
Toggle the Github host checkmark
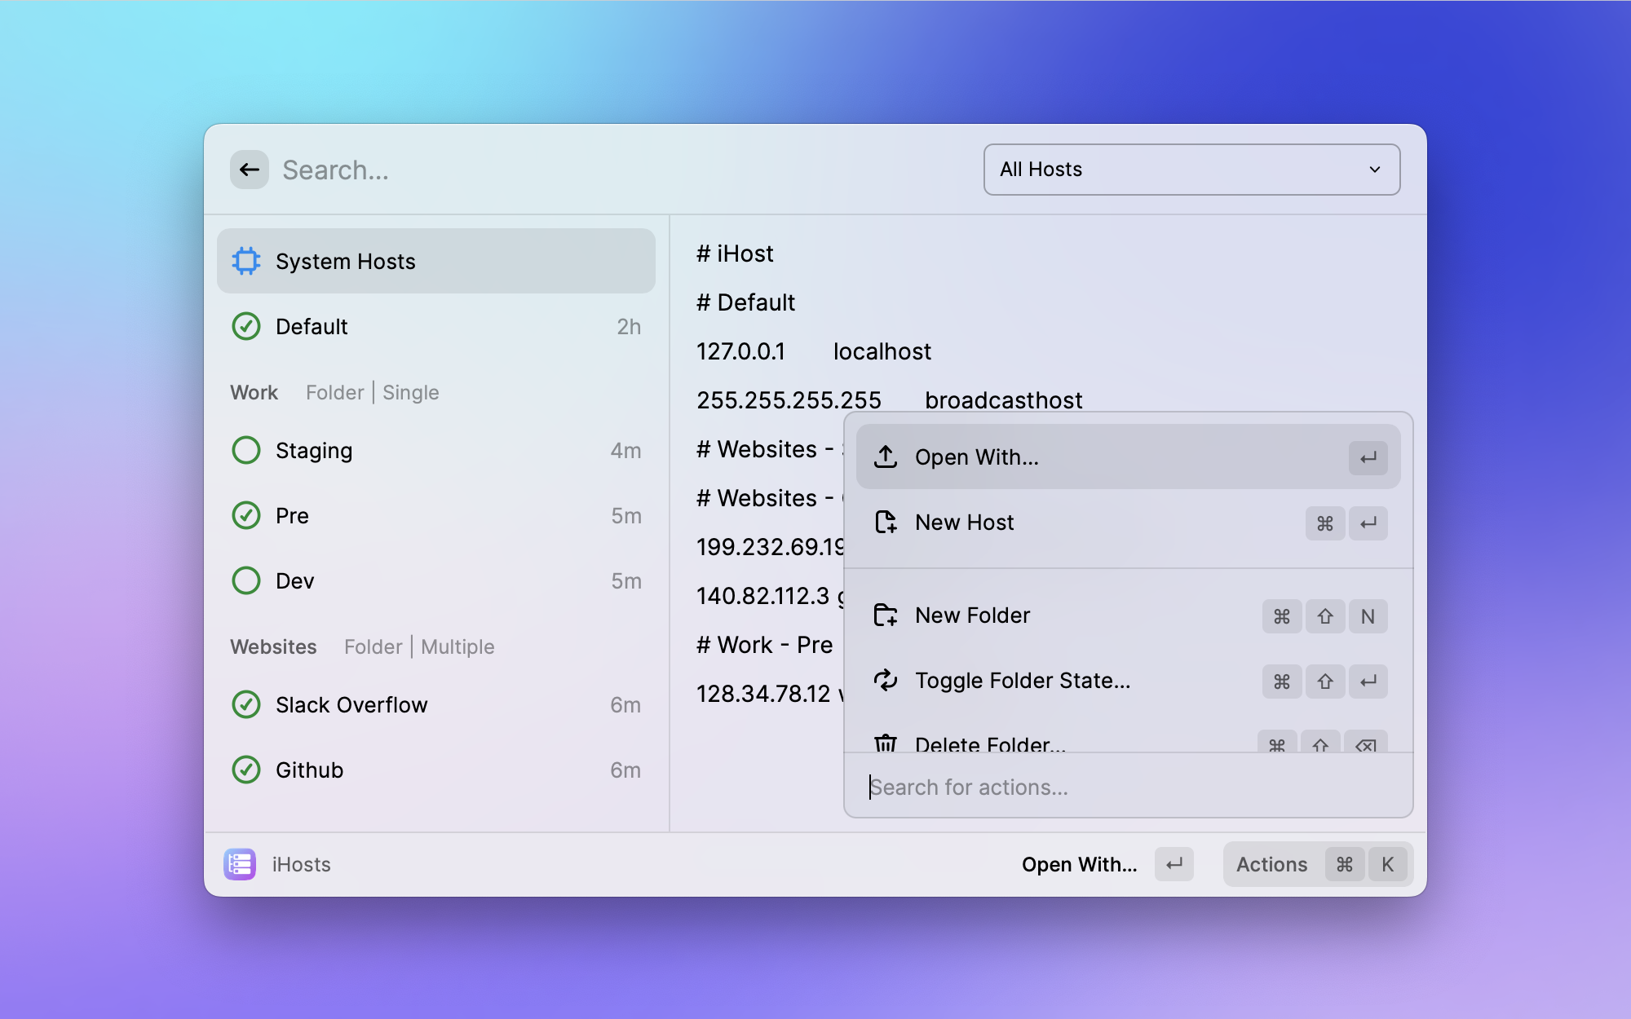(246, 770)
